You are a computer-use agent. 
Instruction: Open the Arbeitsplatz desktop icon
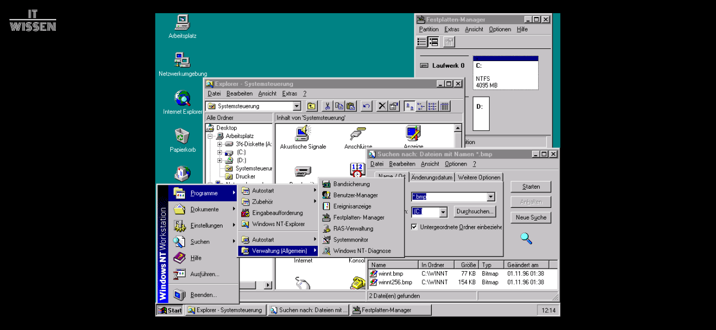tap(182, 26)
